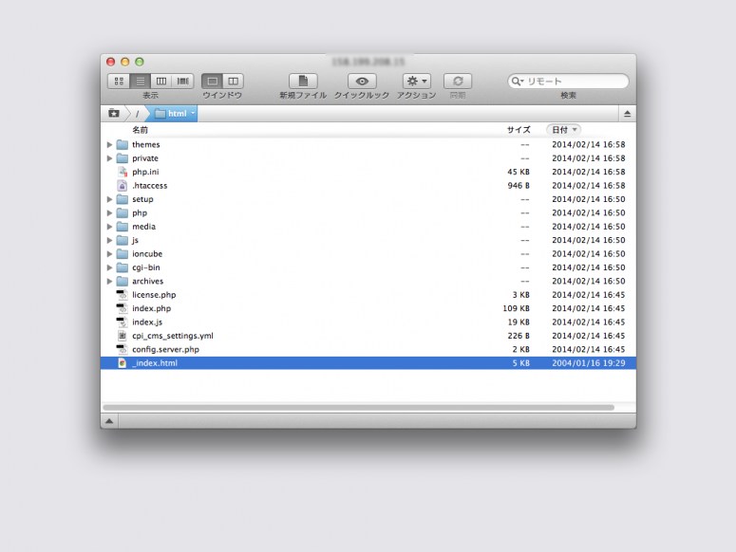Toggle single-pane window layout
736x552 pixels.
click(212, 82)
